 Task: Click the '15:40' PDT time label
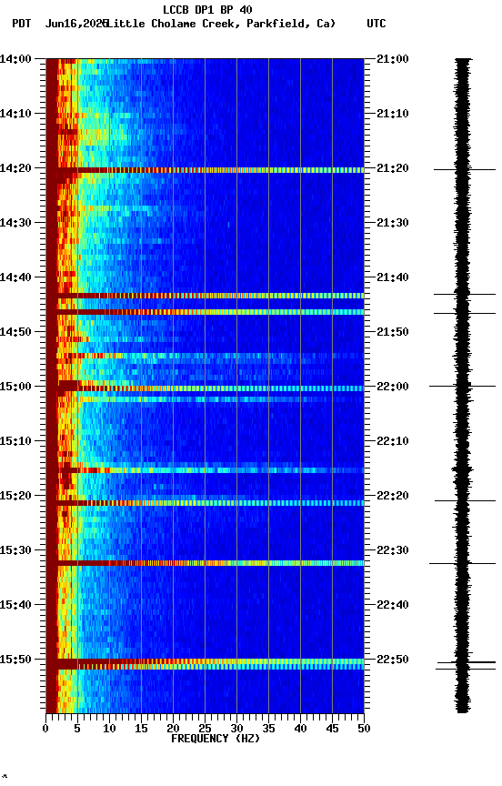coord(15,606)
